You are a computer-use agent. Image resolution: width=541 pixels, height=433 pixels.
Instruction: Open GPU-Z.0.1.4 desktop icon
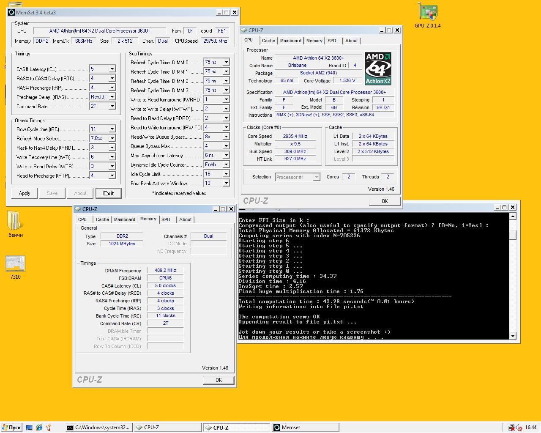427,15
